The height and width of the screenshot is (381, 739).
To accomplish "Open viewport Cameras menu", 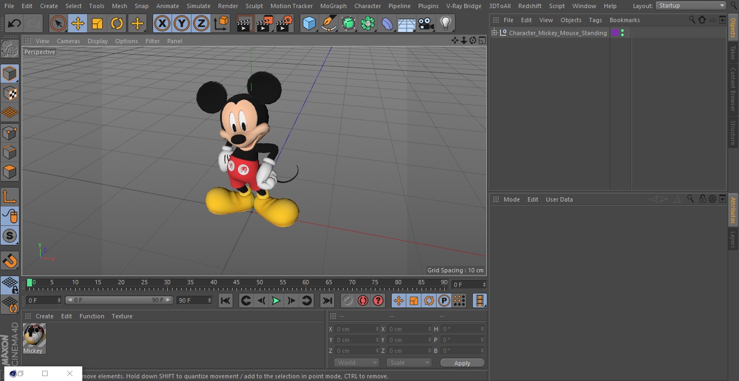I will point(68,41).
